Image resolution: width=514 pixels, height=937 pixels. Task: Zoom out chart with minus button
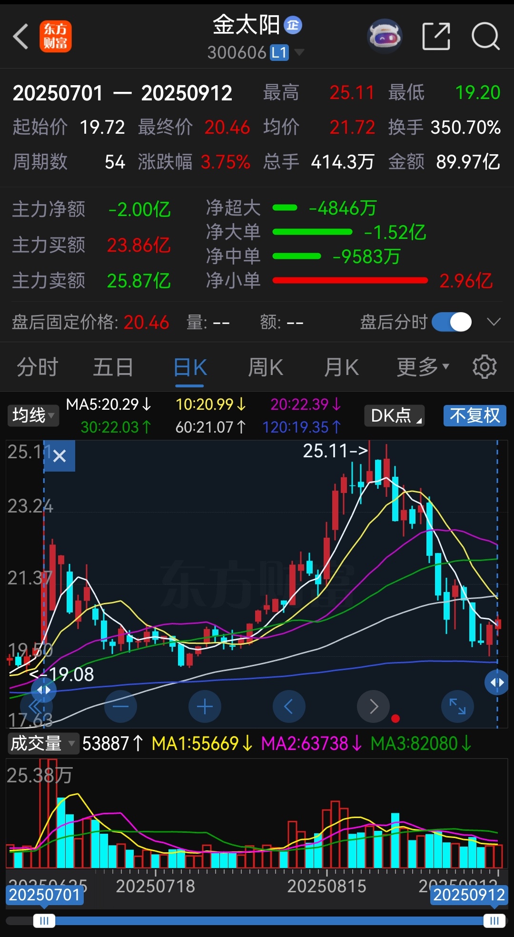point(120,706)
